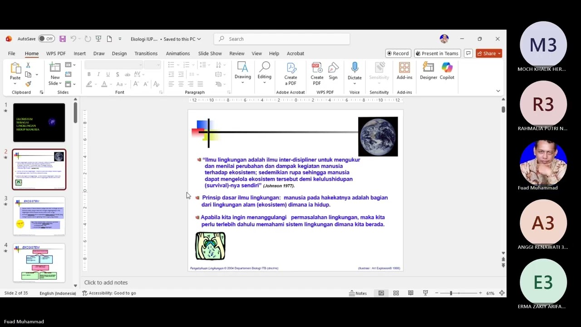Center align paragraph text

[181, 84]
